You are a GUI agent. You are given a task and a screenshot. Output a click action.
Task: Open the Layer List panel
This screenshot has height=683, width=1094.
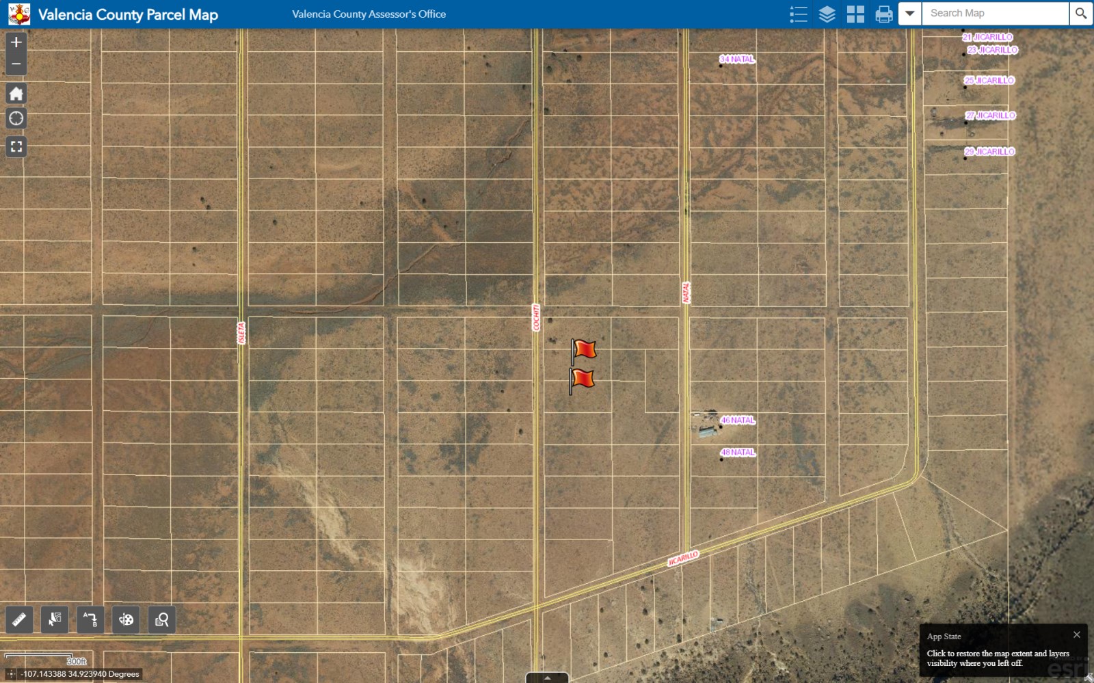point(827,14)
